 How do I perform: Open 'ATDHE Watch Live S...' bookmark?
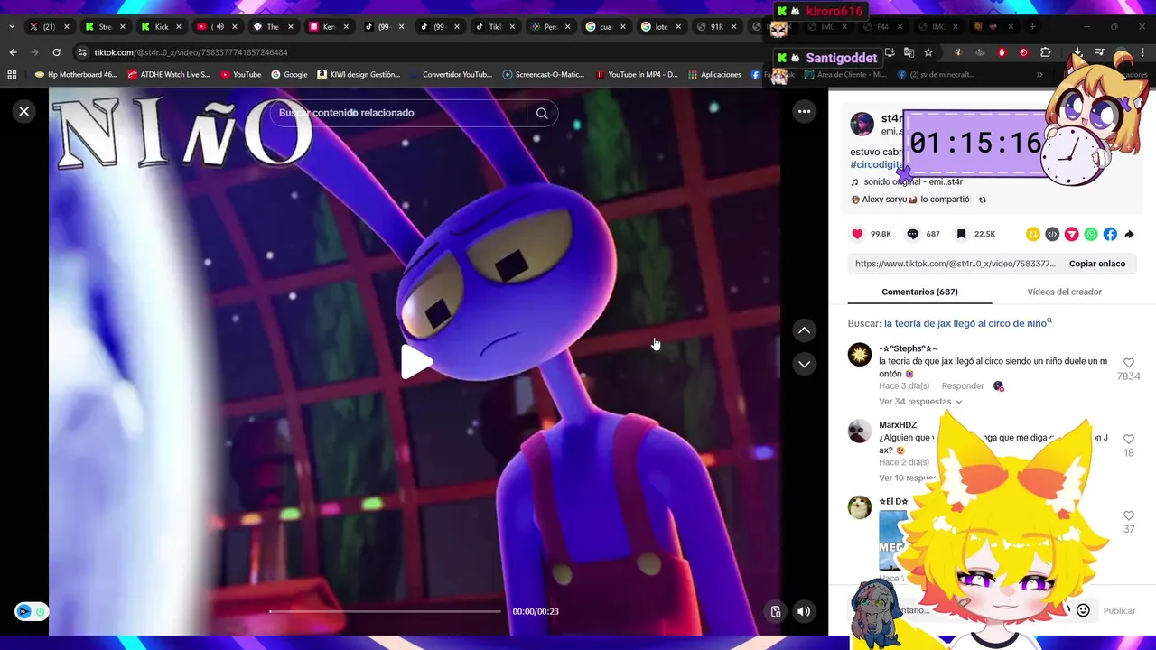[169, 75]
